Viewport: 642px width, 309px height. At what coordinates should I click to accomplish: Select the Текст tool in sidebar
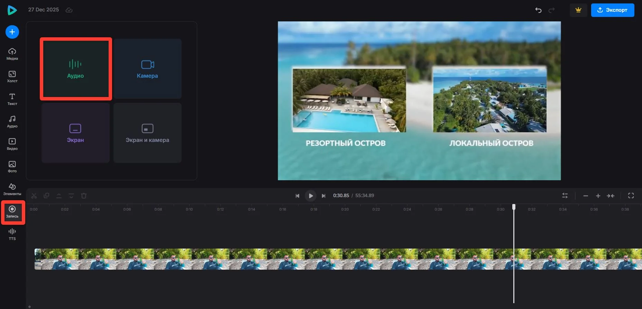coord(12,99)
